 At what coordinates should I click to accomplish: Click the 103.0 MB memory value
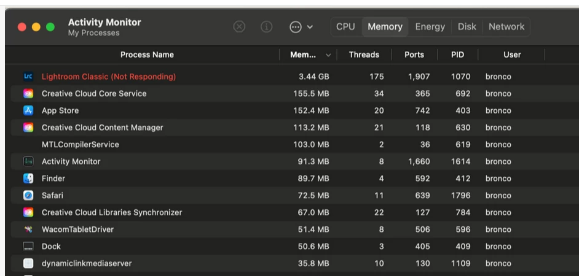[311, 145]
